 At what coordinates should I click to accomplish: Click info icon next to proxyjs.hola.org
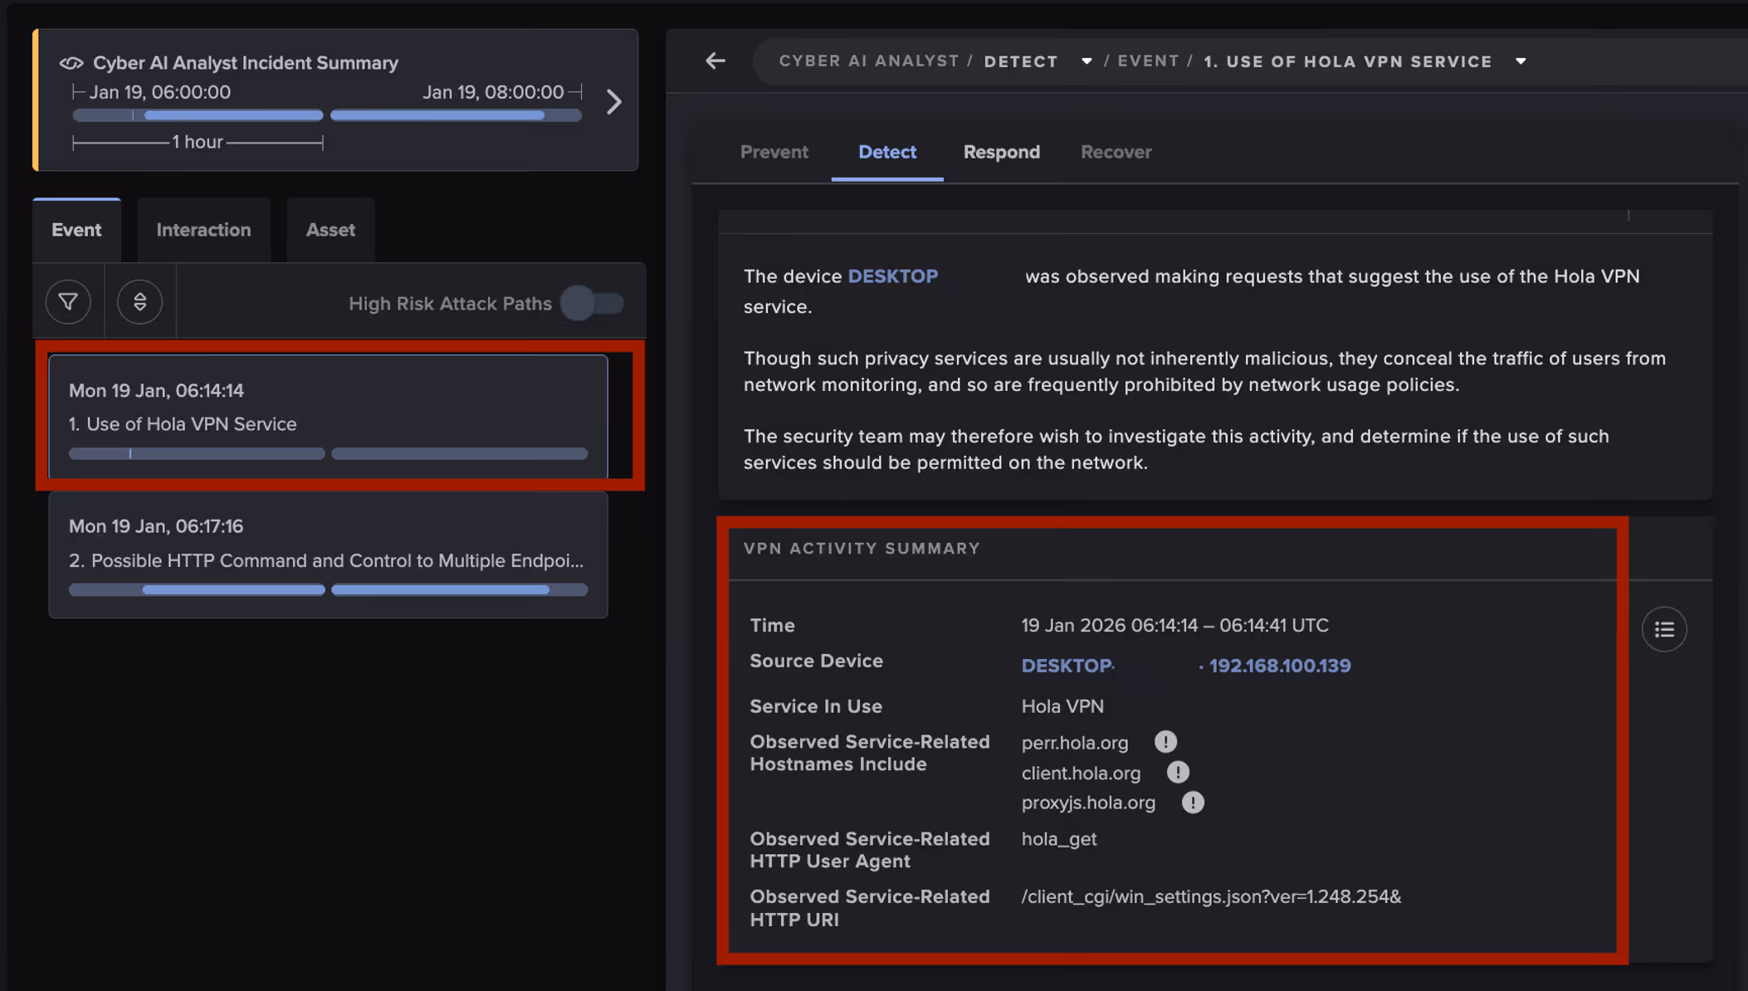[1193, 802]
